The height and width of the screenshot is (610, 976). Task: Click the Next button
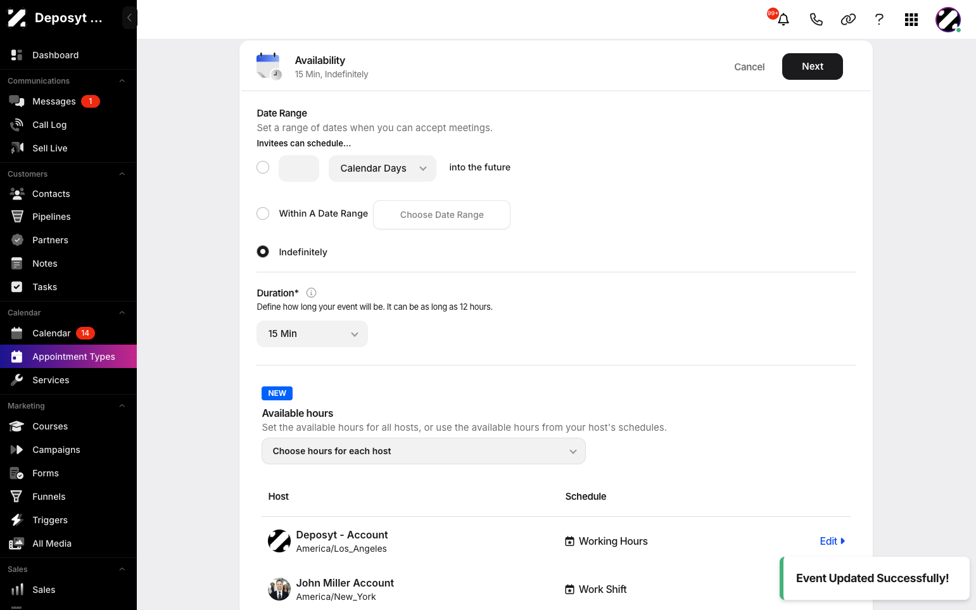coord(813,67)
